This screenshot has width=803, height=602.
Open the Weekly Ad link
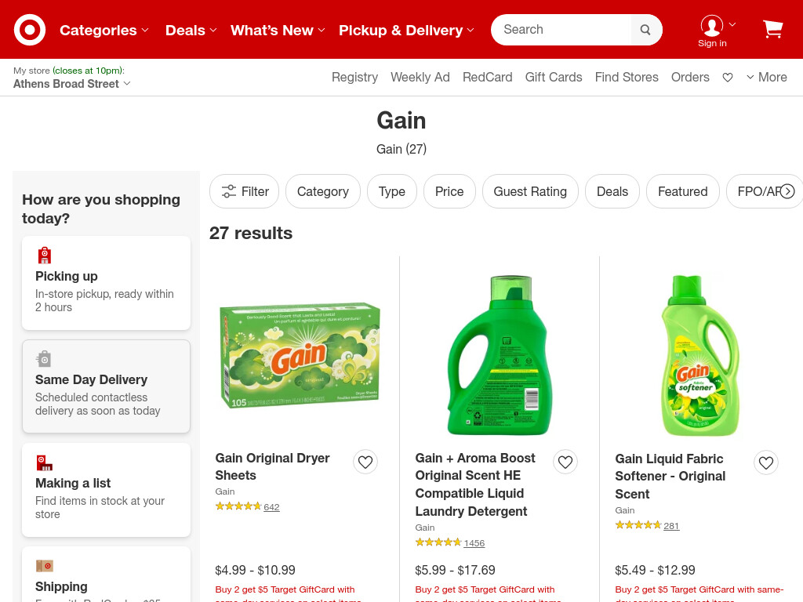coord(420,78)
